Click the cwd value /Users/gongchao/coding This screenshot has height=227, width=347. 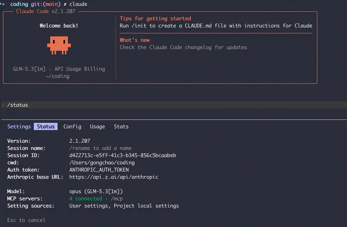[x=102, y=163]
